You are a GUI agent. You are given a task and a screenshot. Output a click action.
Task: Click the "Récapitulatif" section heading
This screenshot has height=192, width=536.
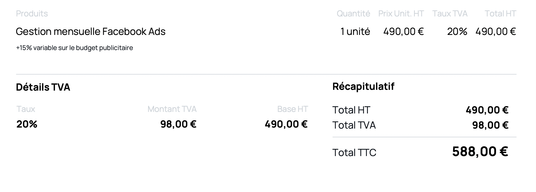coord(363,86)
